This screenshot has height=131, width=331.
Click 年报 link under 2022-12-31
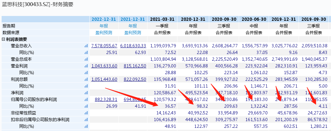coord(104,26)
